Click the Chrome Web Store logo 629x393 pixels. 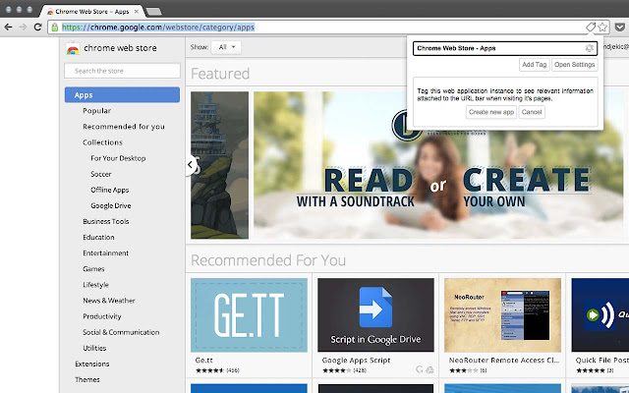pyautogui.click(x=73, y=48)
